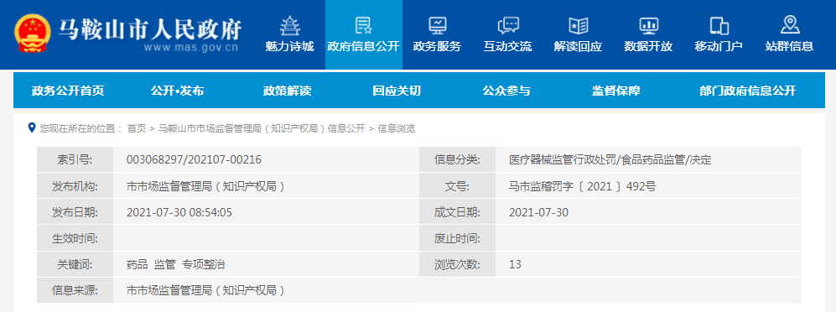
Task: Click the location marker breadcrumb icon
Action: tap(32, 127)
